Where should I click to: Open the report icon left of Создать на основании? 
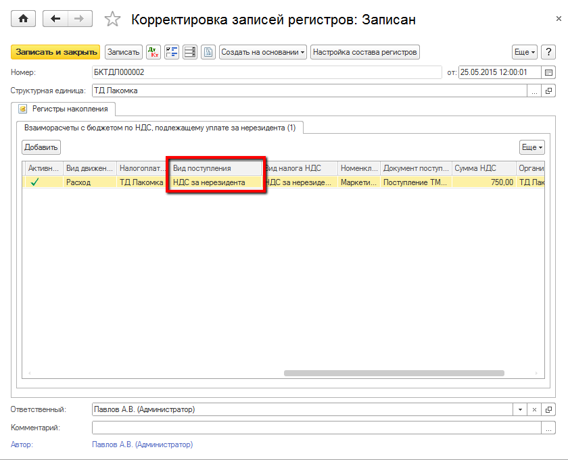208,52
